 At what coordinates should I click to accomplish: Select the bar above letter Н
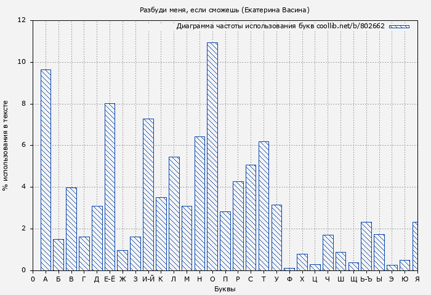coord(199,203)
